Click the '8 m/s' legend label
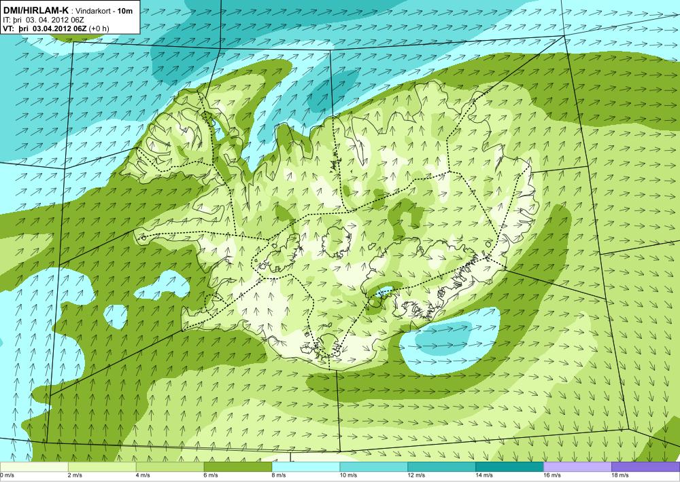The height and width of the screenshot is (482, 680). [279, 475]
